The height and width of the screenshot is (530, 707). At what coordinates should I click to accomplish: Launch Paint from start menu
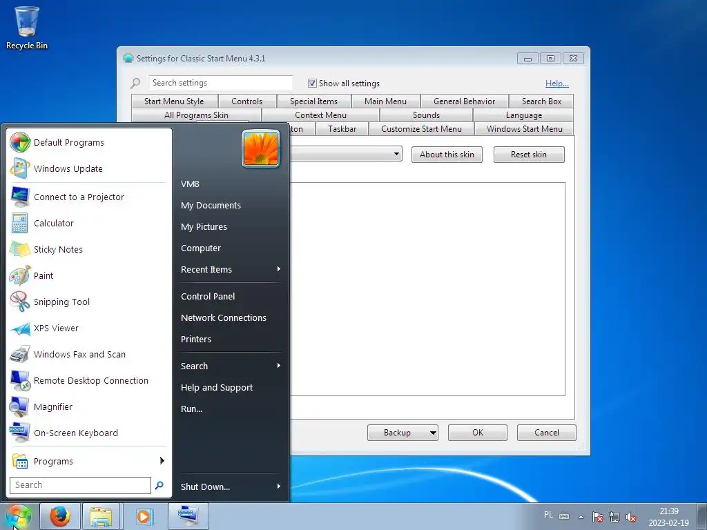point(89,275)
